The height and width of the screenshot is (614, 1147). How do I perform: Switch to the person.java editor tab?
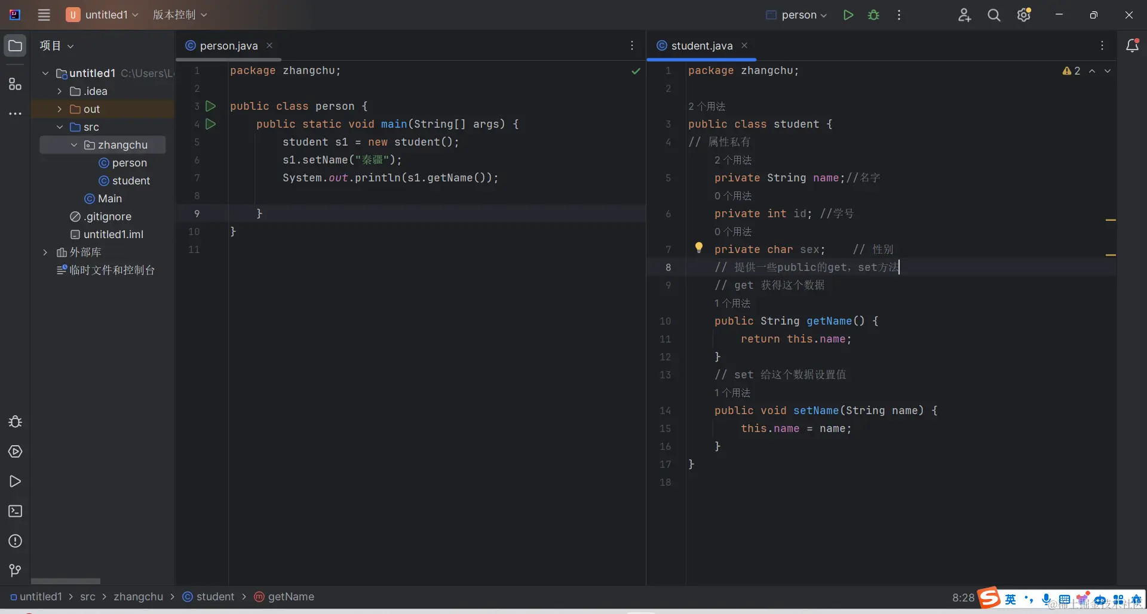229,46
